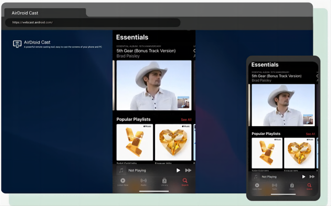Open the Listen Now tab in cast view
Screen dimensions: 331x206
click(x=122, y=182)
